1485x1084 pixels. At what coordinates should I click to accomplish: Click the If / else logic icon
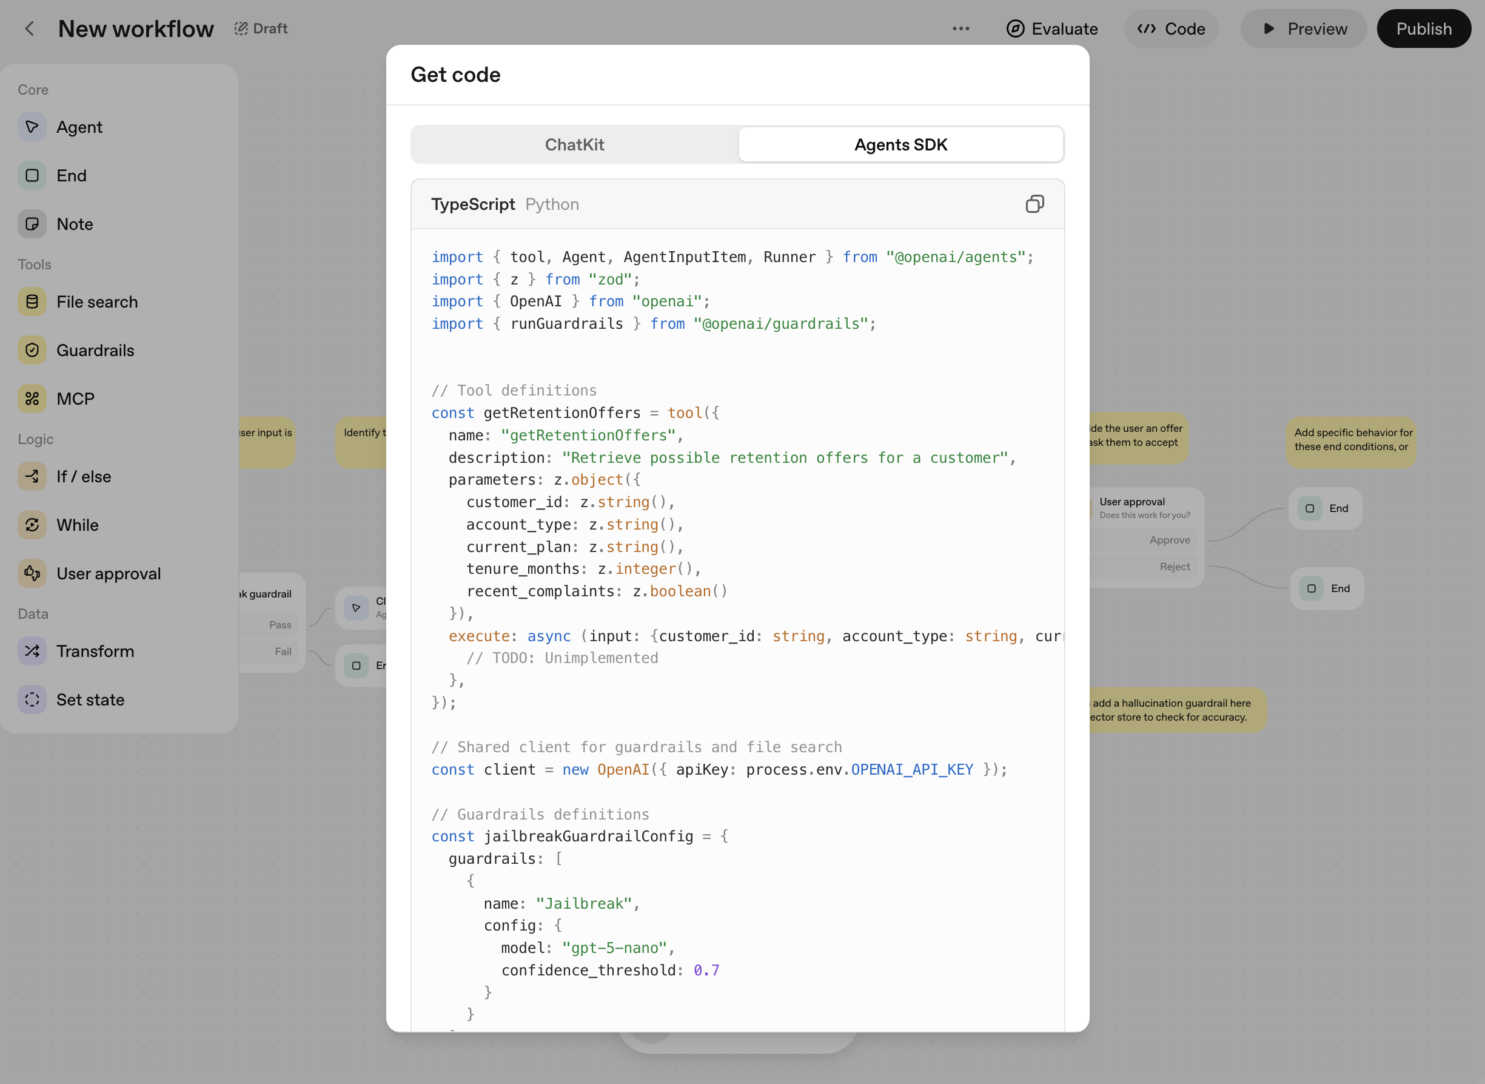click(x=32, y=476)
